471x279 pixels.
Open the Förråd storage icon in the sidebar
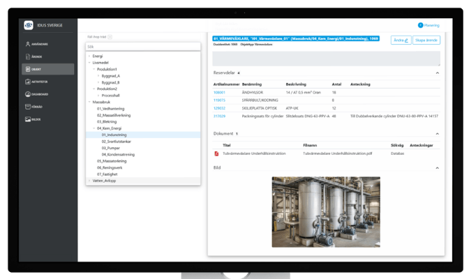(x=28, y=107)
